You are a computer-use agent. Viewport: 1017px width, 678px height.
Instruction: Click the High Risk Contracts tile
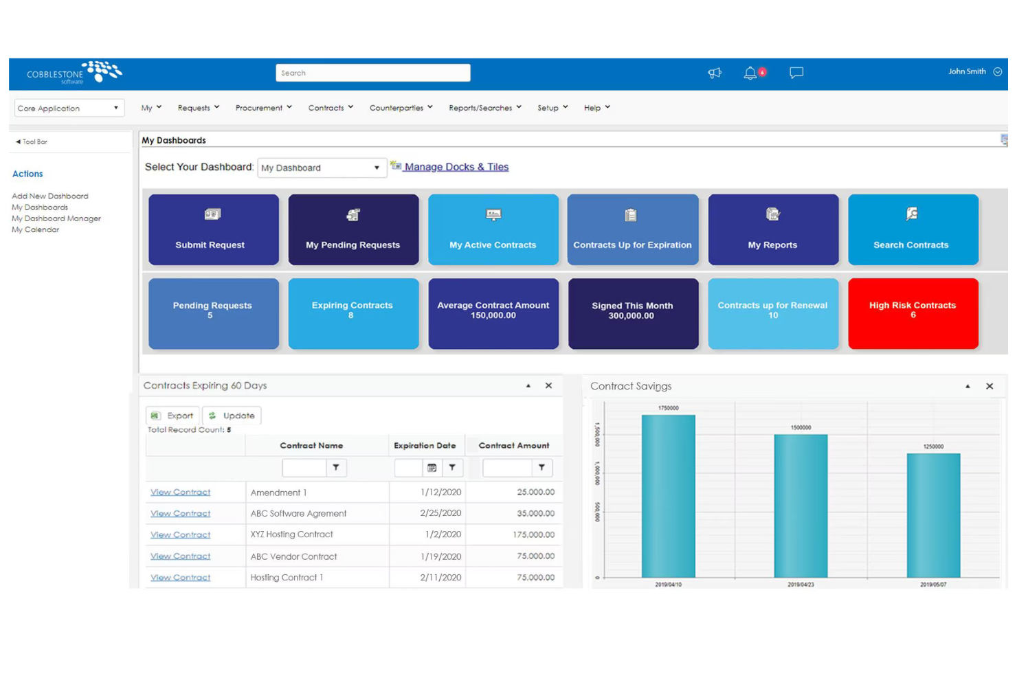(x=913, y=313)
